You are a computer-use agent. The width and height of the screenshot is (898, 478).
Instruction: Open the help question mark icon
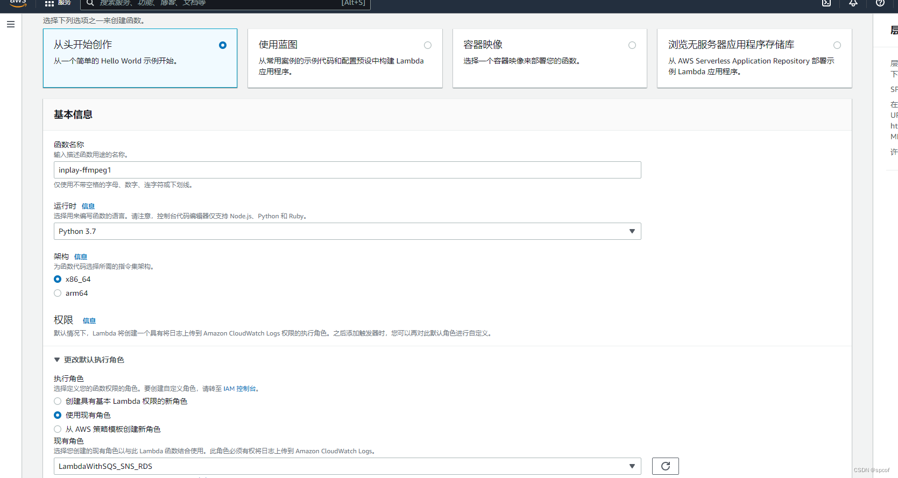click(880, 3)
